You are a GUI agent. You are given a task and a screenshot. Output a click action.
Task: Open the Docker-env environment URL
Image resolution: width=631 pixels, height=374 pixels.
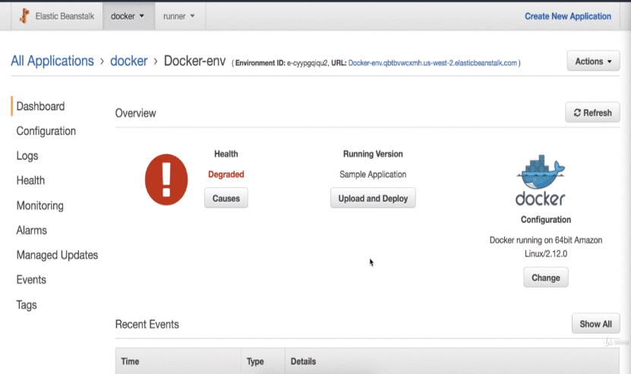coord(432,63)
